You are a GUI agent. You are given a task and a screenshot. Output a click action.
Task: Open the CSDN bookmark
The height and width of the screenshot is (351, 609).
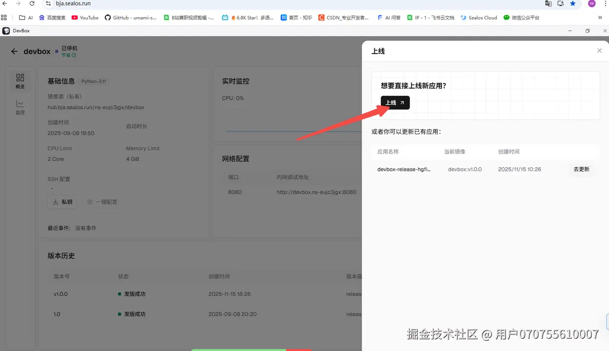[x=344, y=18]
